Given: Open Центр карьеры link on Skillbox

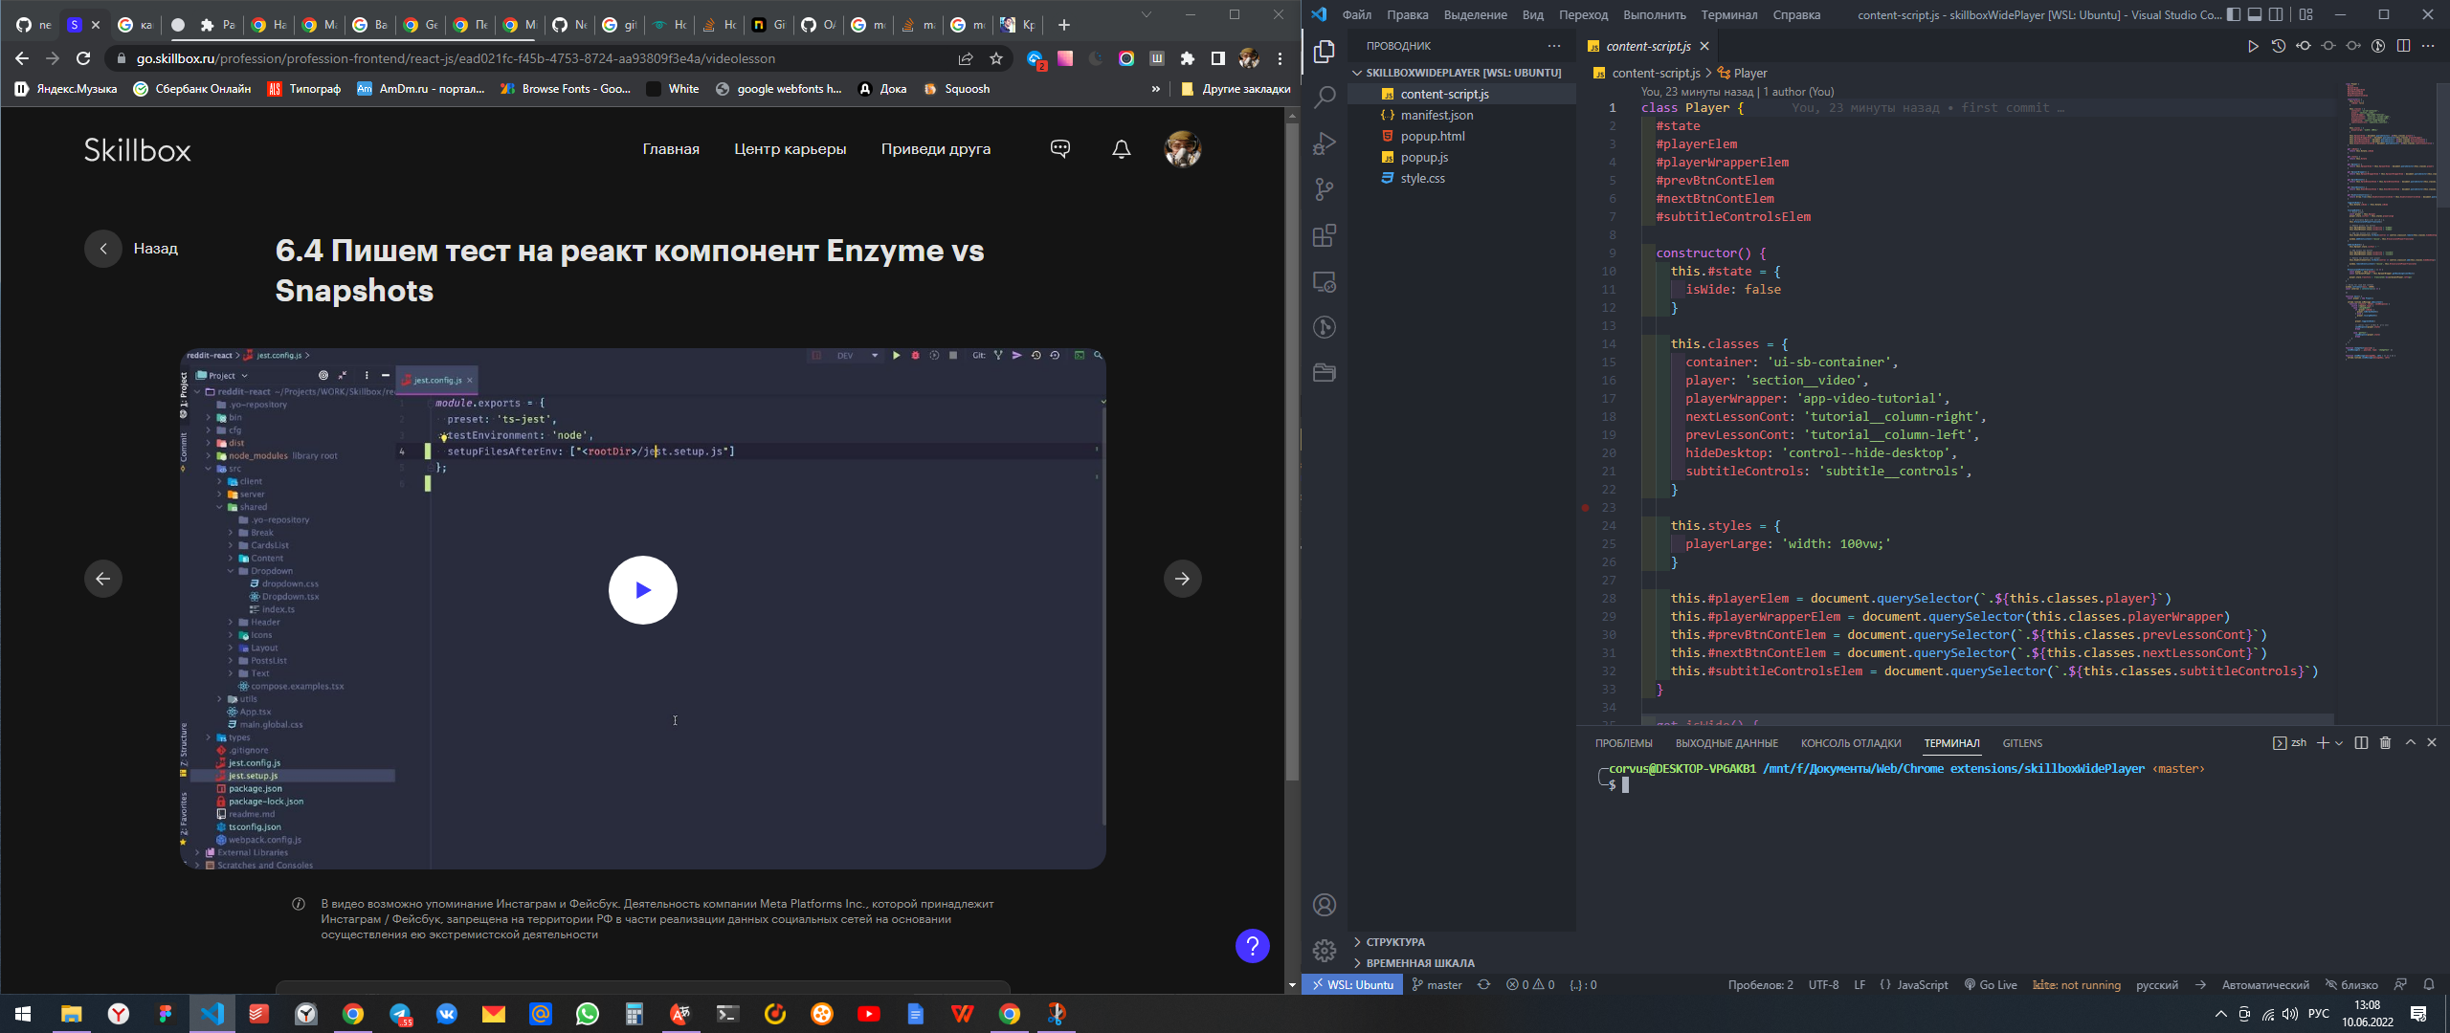Looking at the screenshot, I should tap(790, 149).
